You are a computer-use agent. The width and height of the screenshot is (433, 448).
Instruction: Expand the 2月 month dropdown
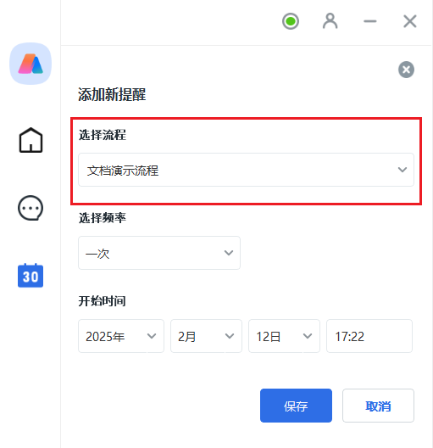[206, 336]
